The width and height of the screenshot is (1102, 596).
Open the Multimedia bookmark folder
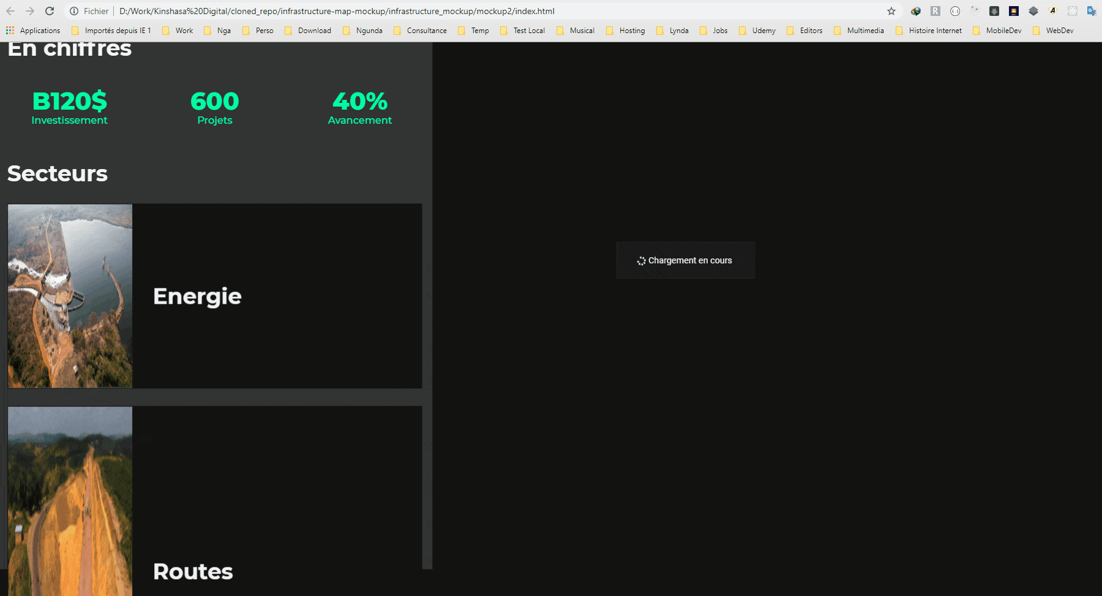[x=859, y=31]
